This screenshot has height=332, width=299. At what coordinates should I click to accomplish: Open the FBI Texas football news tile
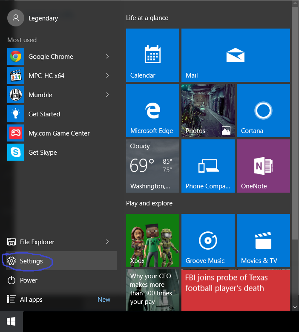point(236,290)
